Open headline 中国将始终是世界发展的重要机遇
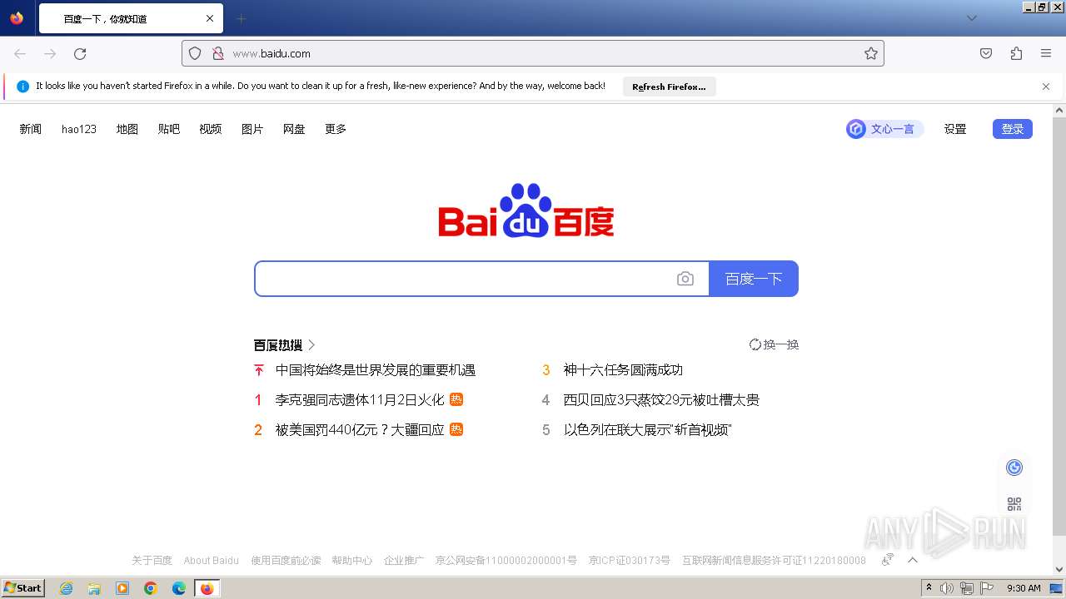The image size is (1066, 599). pos(376,370)
